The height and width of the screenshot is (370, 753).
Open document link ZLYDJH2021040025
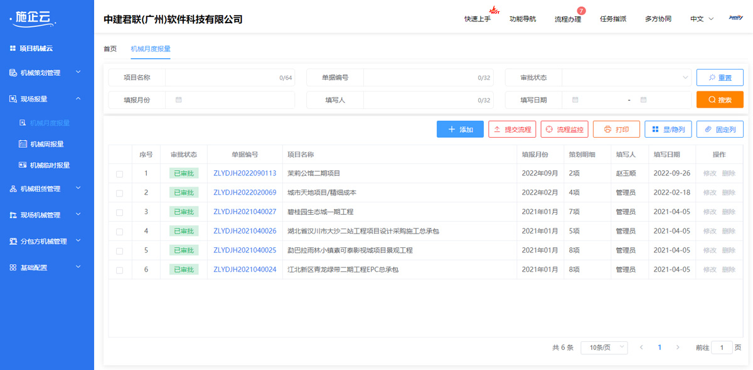tap(245, 250)
